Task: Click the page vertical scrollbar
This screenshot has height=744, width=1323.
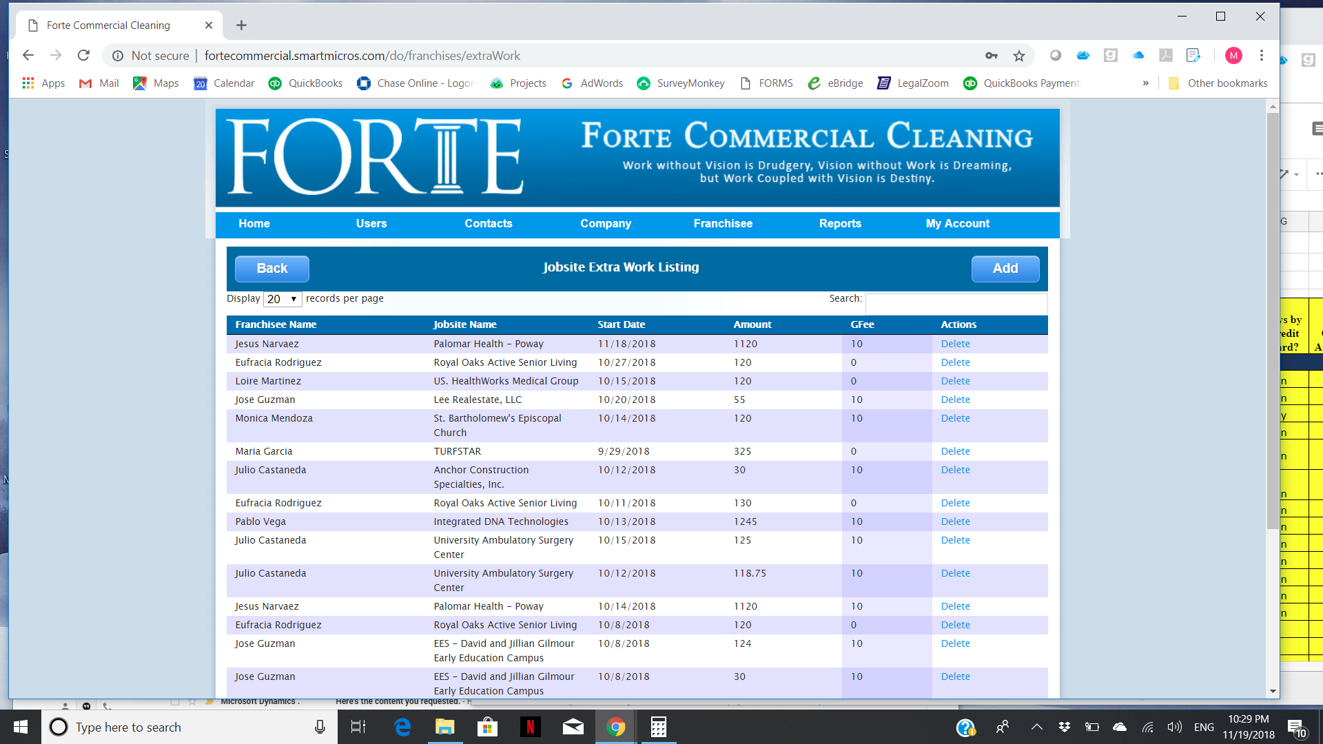Action: (x=1273, y=320)
